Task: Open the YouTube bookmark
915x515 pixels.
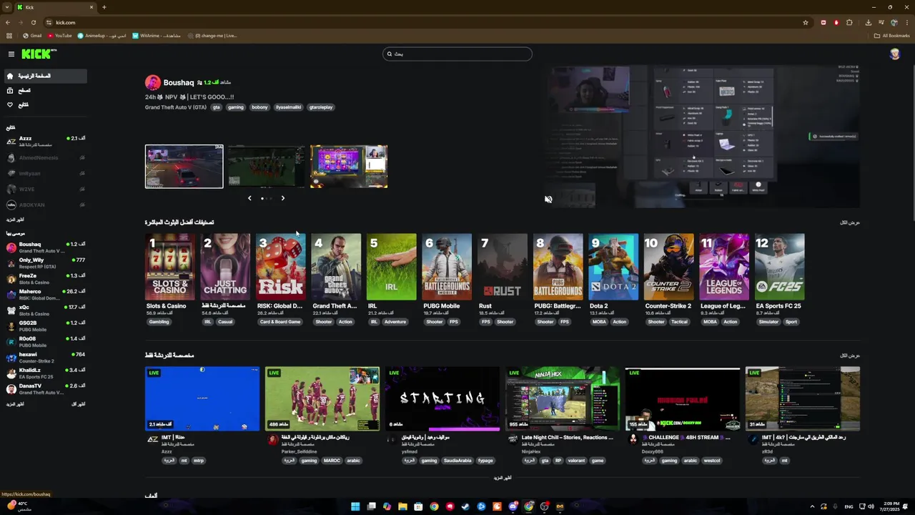Action: 60,36
